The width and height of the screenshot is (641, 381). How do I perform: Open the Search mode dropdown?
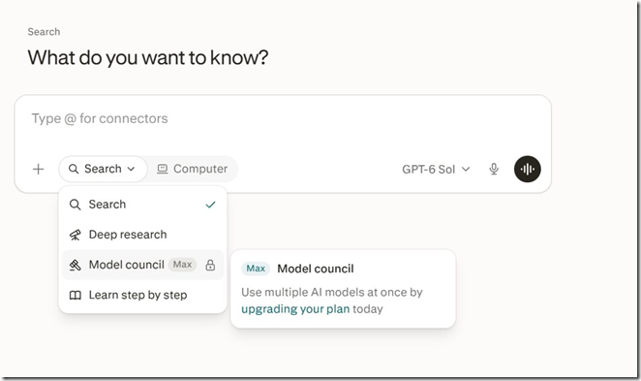click(103, 169)
